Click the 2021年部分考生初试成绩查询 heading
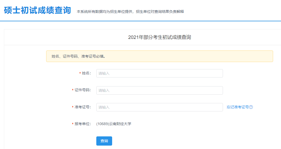The image size is (281, 149). [159, 37]
